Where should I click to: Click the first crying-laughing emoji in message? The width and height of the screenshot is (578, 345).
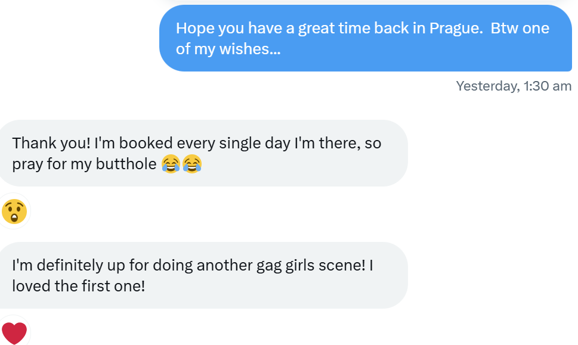tap(171, 163)
